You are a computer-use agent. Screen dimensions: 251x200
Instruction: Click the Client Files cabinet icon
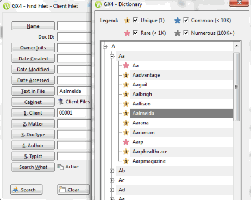pos(60,102)
